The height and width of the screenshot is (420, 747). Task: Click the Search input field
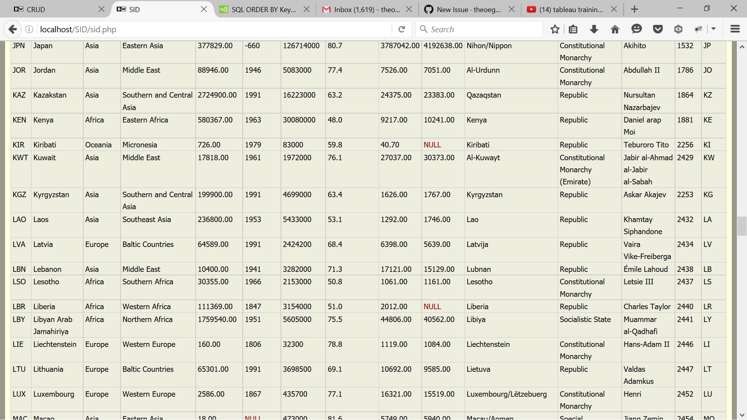[482, 29]
